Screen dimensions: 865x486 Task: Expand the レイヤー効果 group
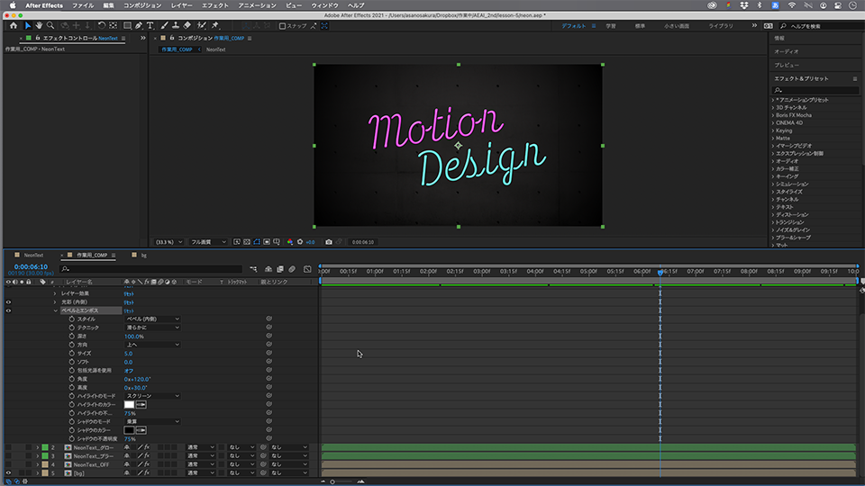pos(55,293)
